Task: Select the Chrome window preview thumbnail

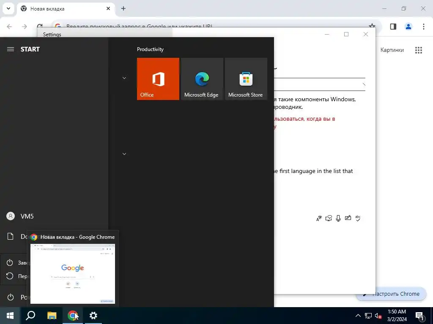Action: [x=73, y=274]
